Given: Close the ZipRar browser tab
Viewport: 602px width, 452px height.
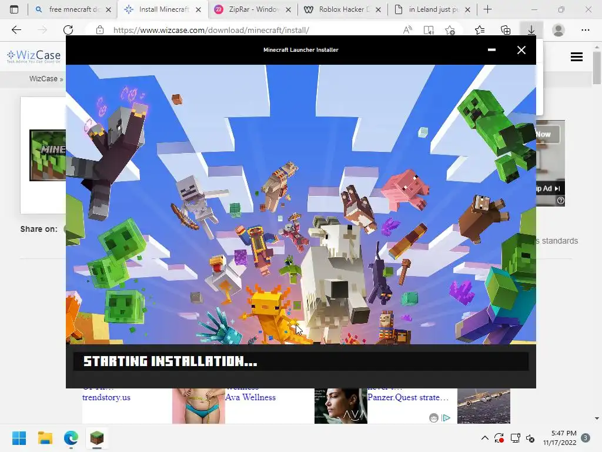Looking at the screenshot, I should pos(288,9).
